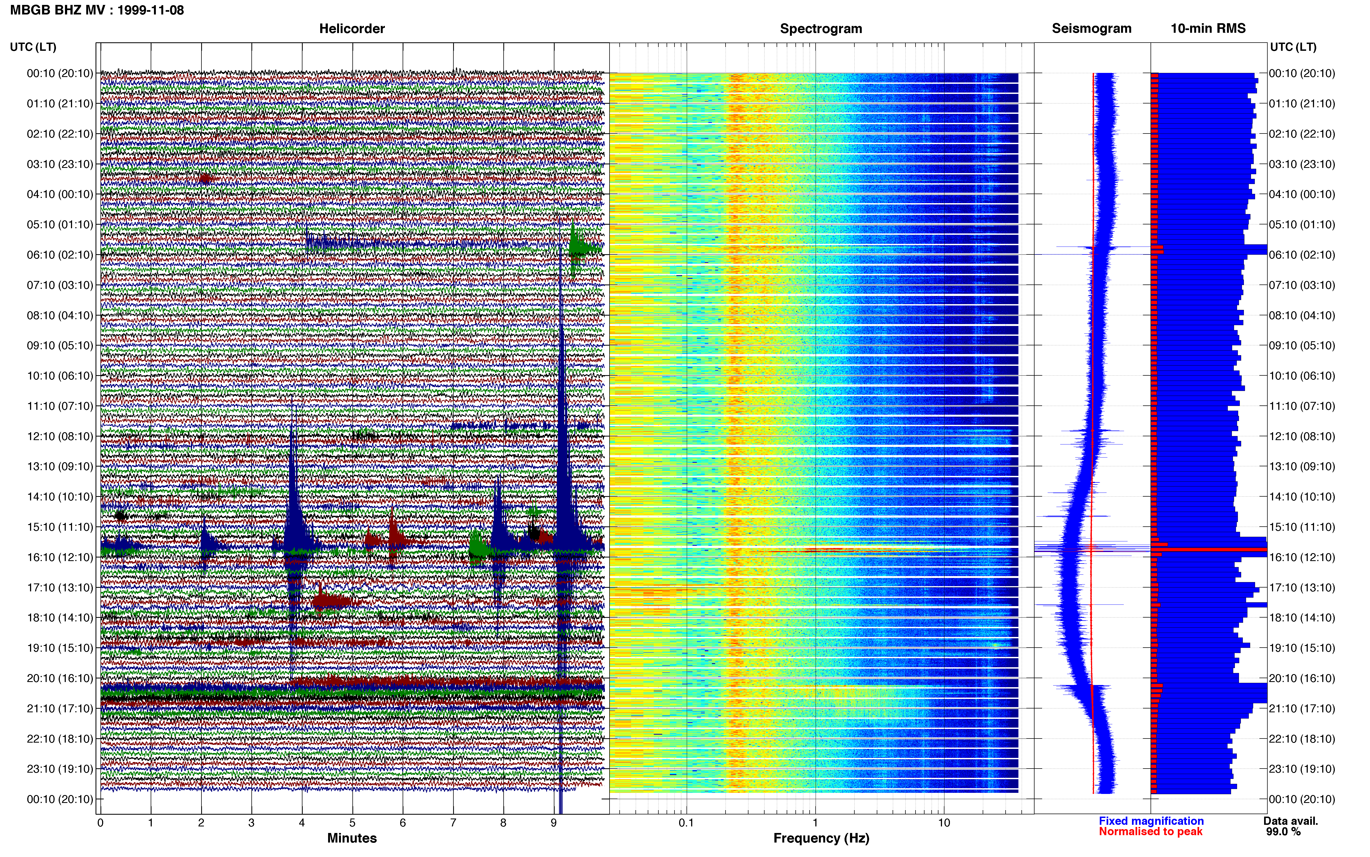
Task: Select the 'Seismogram' panel heading
Action: (1091, 28)
